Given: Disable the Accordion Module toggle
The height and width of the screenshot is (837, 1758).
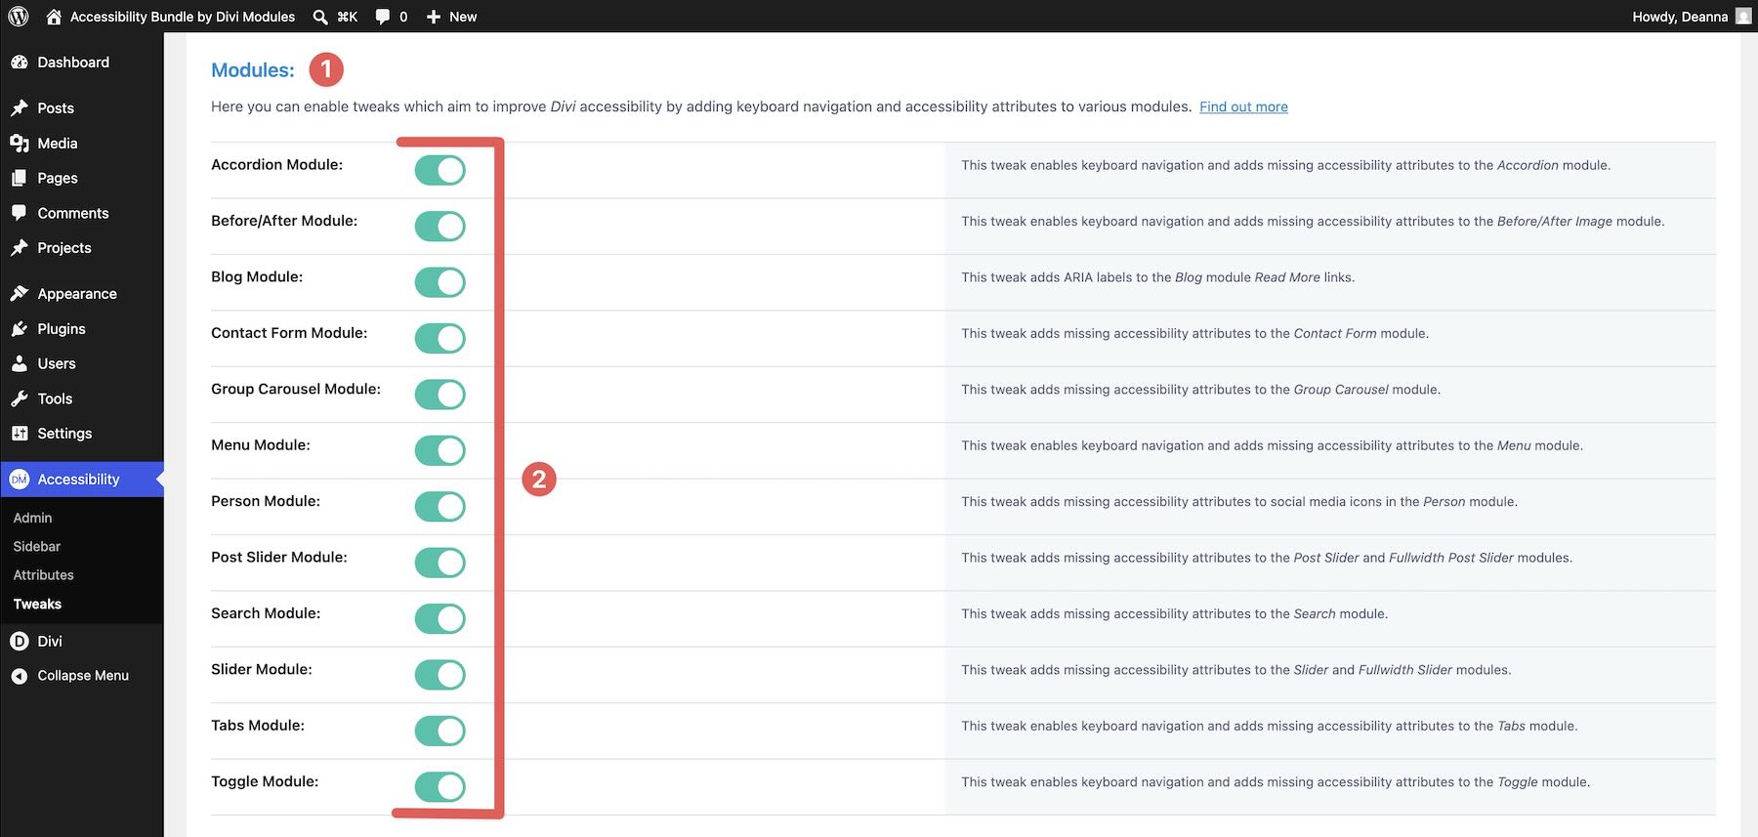Looking at the screenshot, I should (x=440, y=170).
